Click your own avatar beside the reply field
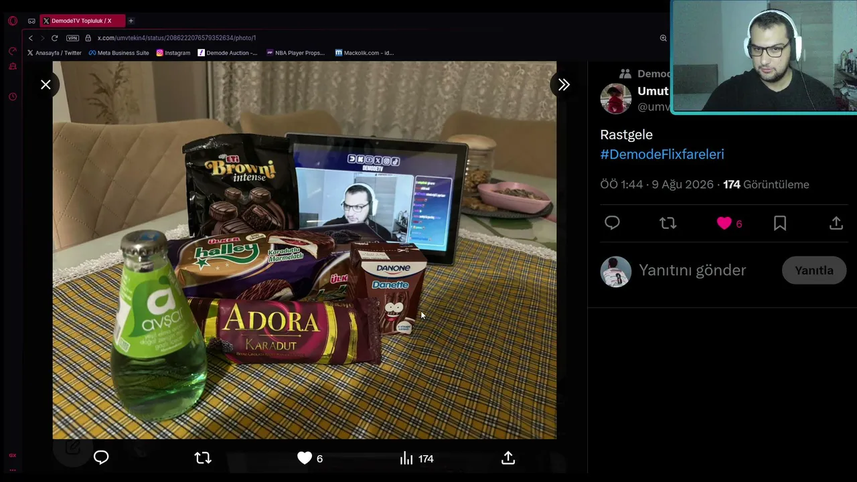 (616, 271)
